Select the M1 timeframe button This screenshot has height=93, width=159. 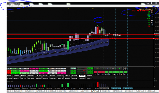(x=95, y=74)
